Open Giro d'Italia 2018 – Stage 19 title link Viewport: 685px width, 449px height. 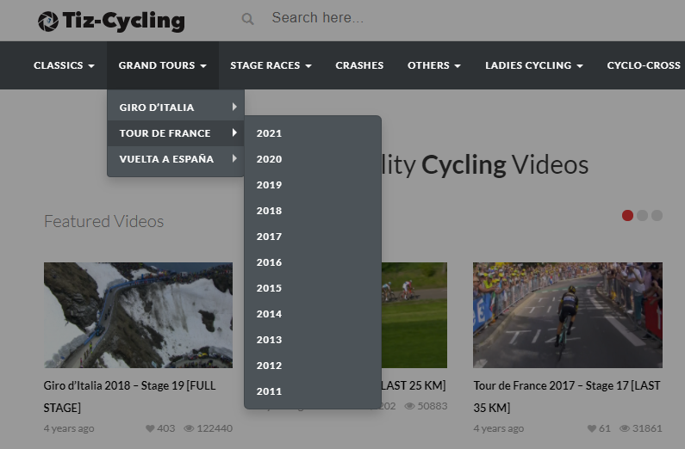tap(130, 397)
